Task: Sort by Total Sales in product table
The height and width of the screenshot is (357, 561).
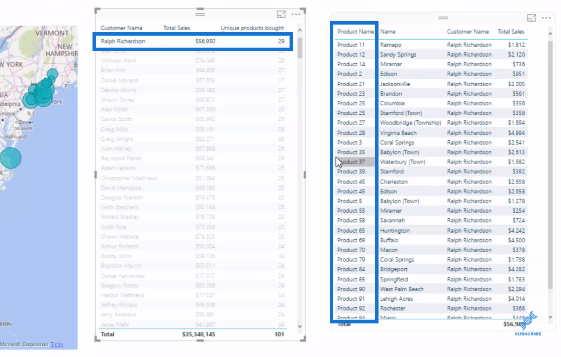Action: coord(511,32)
